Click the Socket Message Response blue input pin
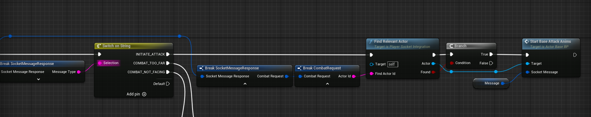591x117 pixels. click(x=202, y=76)
